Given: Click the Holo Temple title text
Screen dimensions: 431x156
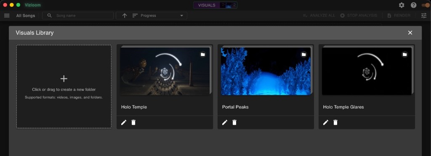Looking at the screenshot, I should coord(134,107).
